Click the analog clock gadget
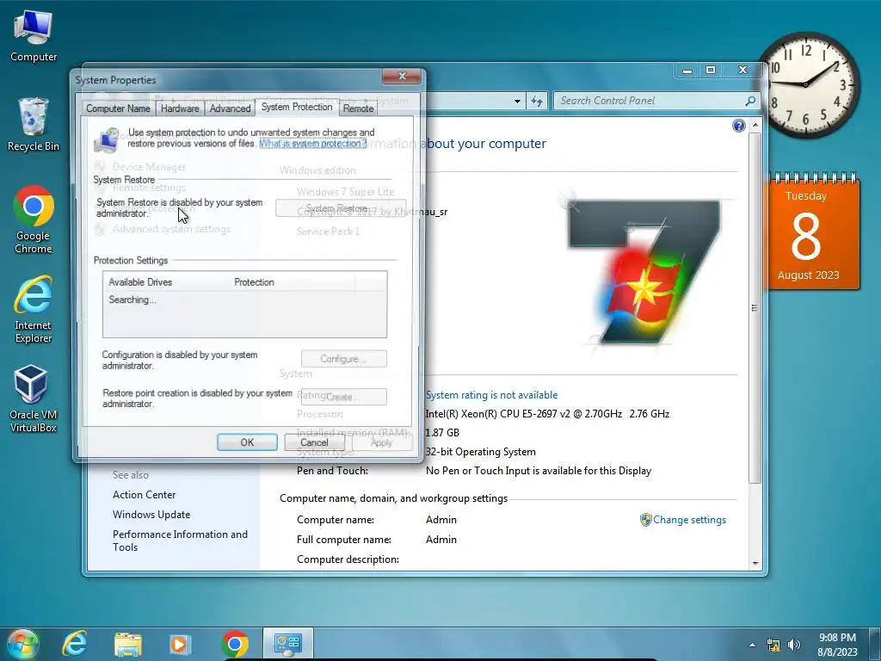 click(807, 85)
